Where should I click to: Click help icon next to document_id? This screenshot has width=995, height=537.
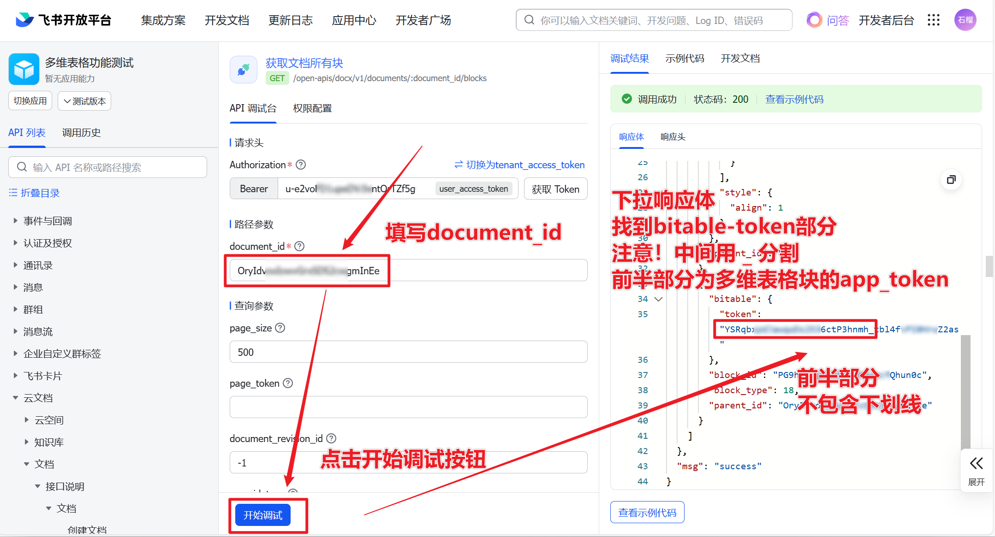point(299,246)
